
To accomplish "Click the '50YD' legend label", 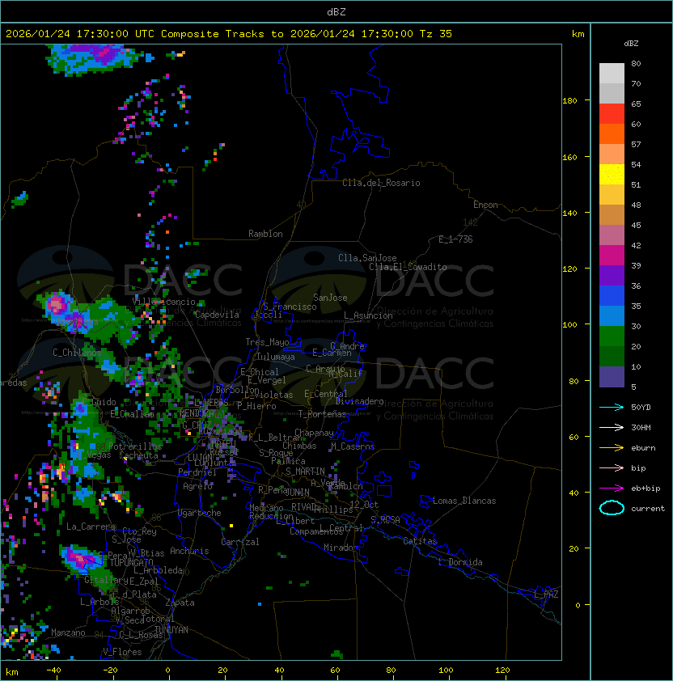I will 641,407.
